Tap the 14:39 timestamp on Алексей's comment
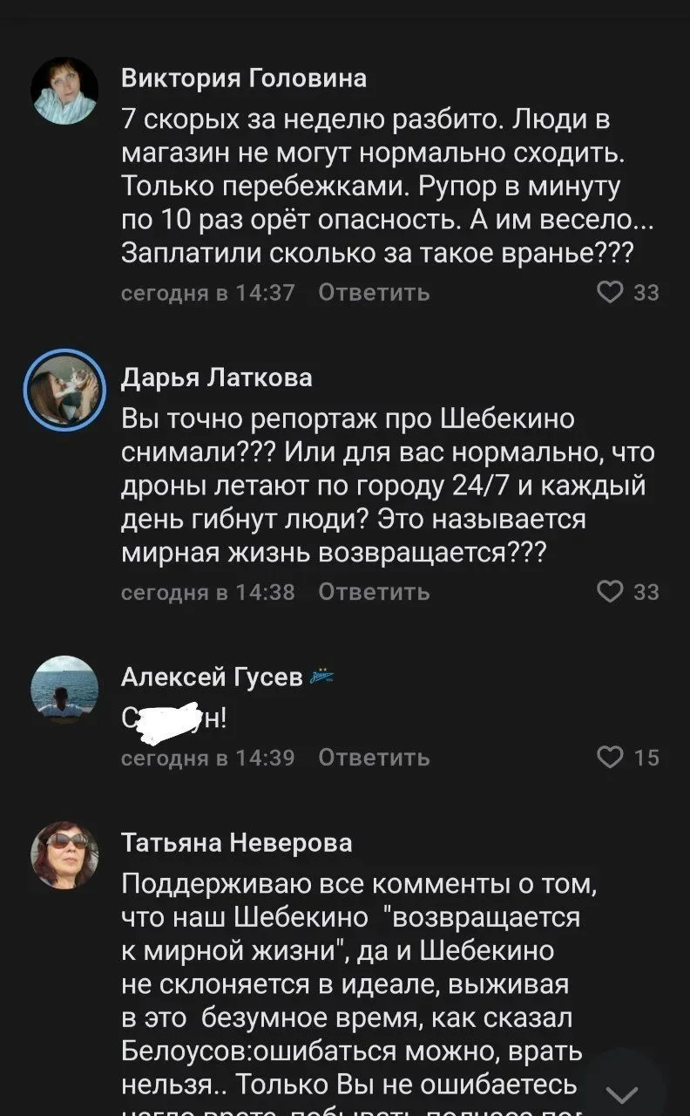The height and width of the screenshot is (1116, 690). (207, 759)
